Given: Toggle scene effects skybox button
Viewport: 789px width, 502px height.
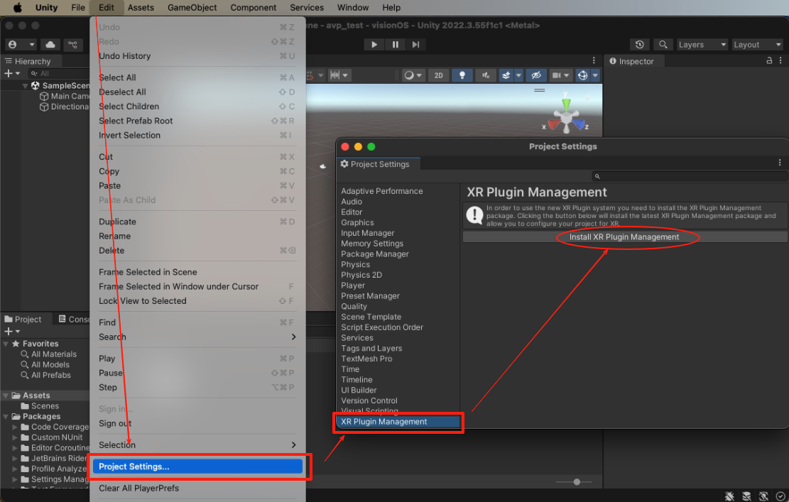Looking at the screenshot, I should [506, 75].
